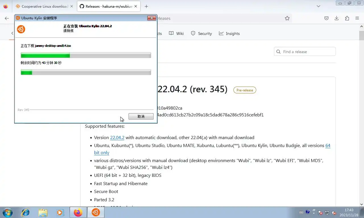The image size is (364, 218).
Task: Click the installer title bar Ubuntu icon
Action: (x=18, y=18)
